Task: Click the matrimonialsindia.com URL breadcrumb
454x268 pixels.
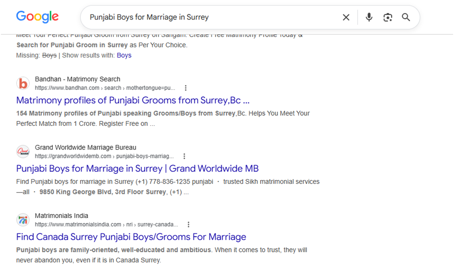Action: [x=106, y=224]
